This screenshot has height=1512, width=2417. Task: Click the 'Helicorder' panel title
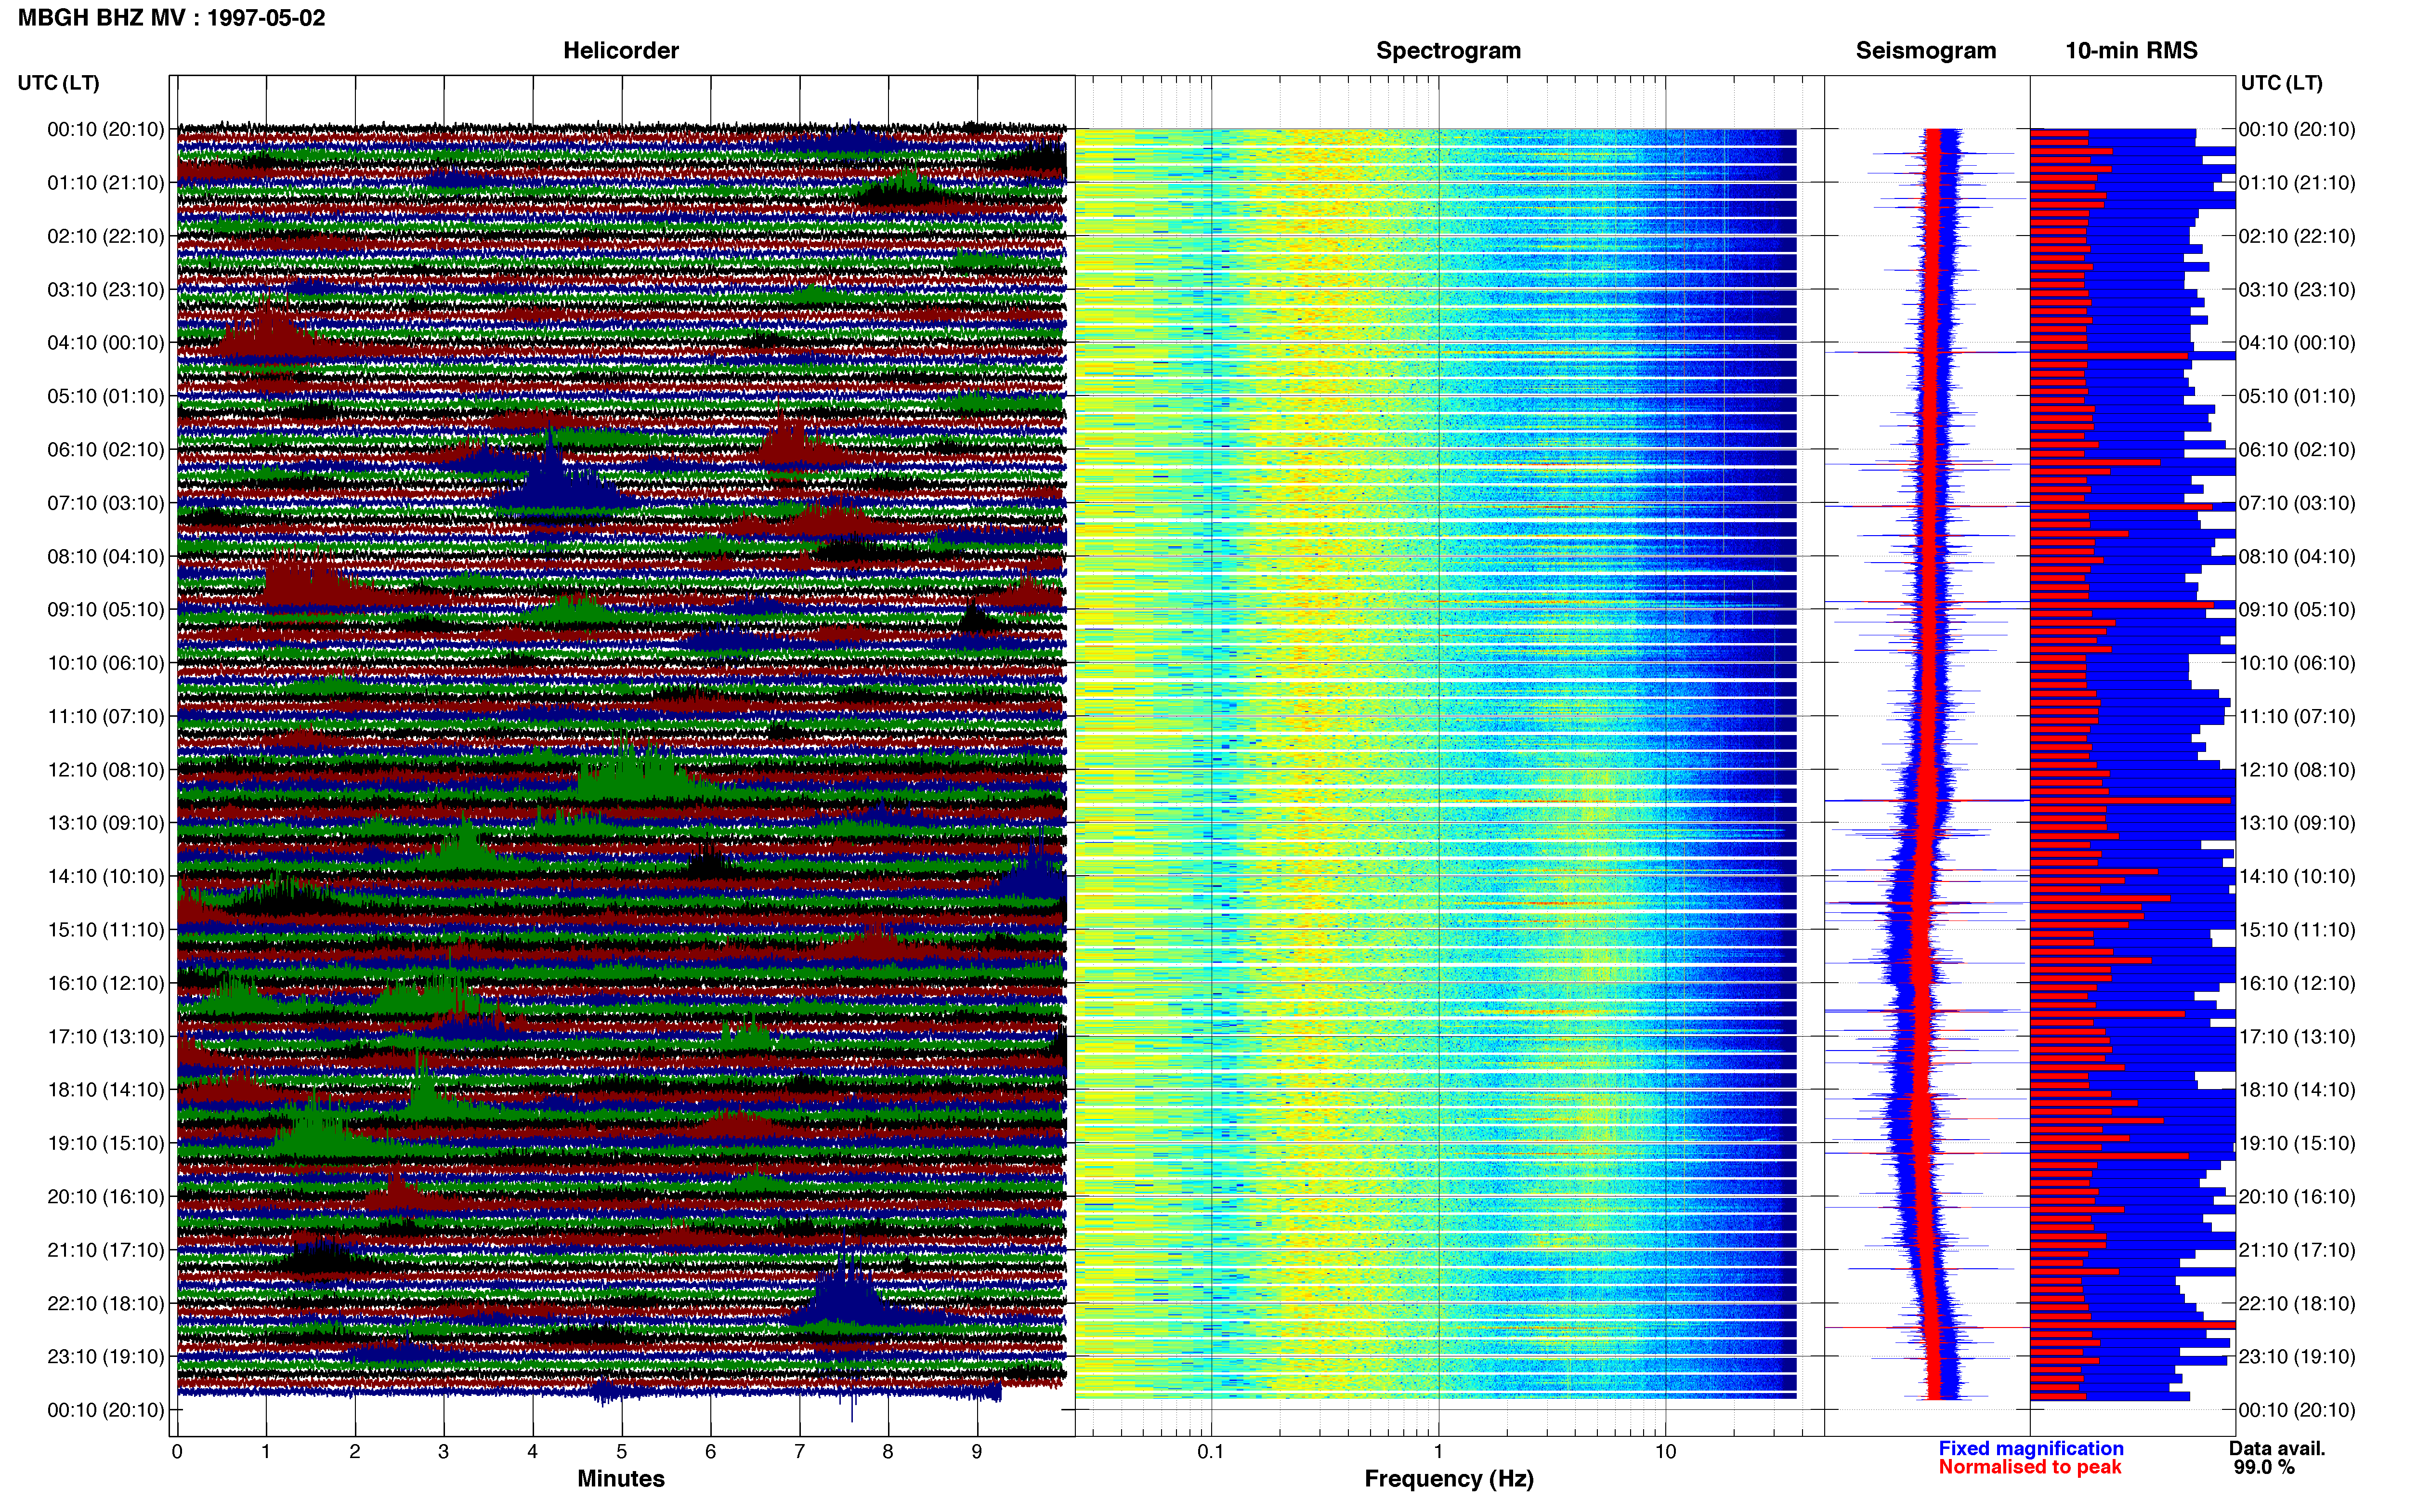click(621, 50)
